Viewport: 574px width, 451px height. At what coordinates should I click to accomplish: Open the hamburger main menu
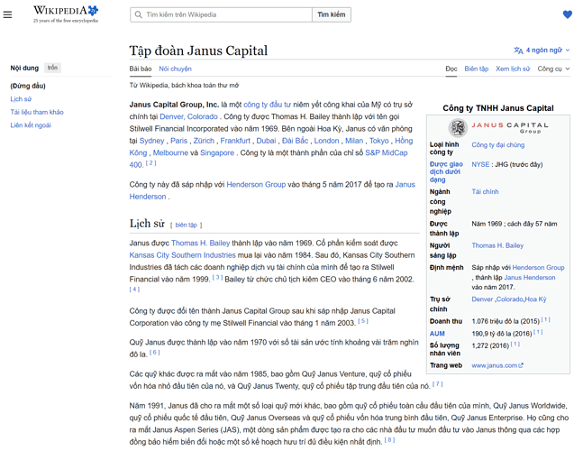tap(7, 14)
